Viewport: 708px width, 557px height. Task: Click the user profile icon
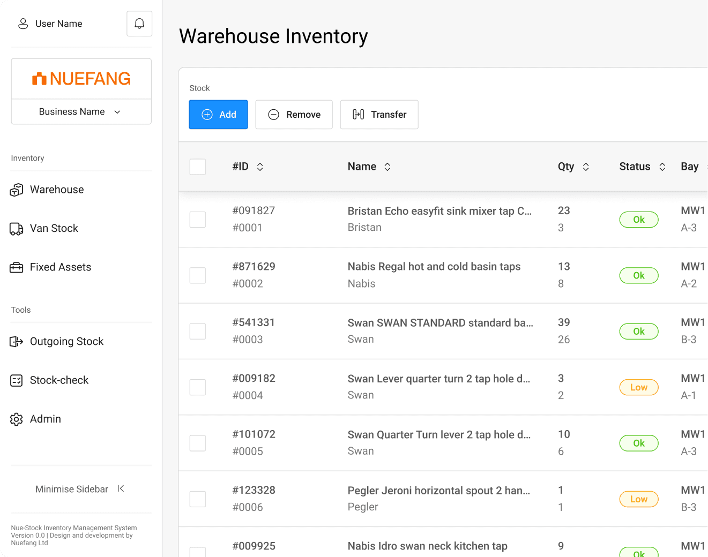(x=23, y=24)
